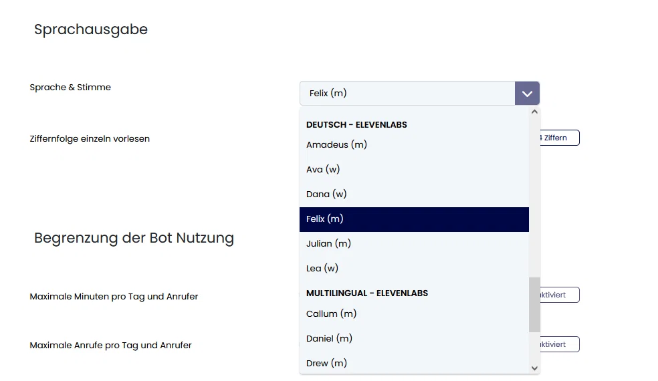The height and width of the screenshot is (381, 658).
Task: Click scroll down arrow in voice list
Action: 534,368
